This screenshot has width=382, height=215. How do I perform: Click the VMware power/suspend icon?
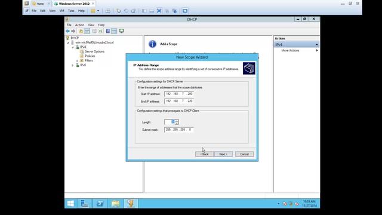tap(93, 11)
